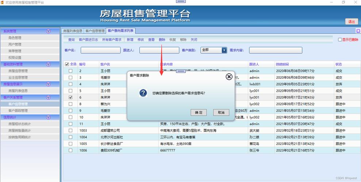Screen dimensions: 361x182
Task: Open the 客户类别 dropdown
Action: pos(224,50)
